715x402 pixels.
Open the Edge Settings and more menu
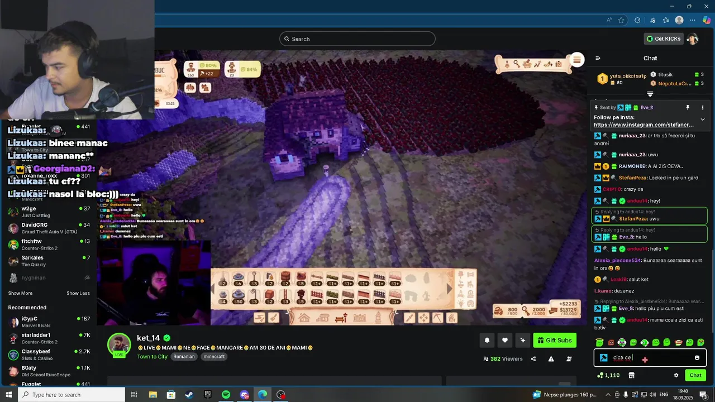coord(693,20)
